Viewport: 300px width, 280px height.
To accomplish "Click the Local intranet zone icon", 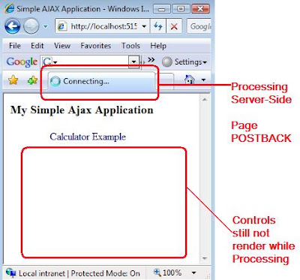I will coord(10,272).
